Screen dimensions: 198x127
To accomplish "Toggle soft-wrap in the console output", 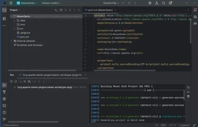I will pyautogui.click(x=188, y=87).
